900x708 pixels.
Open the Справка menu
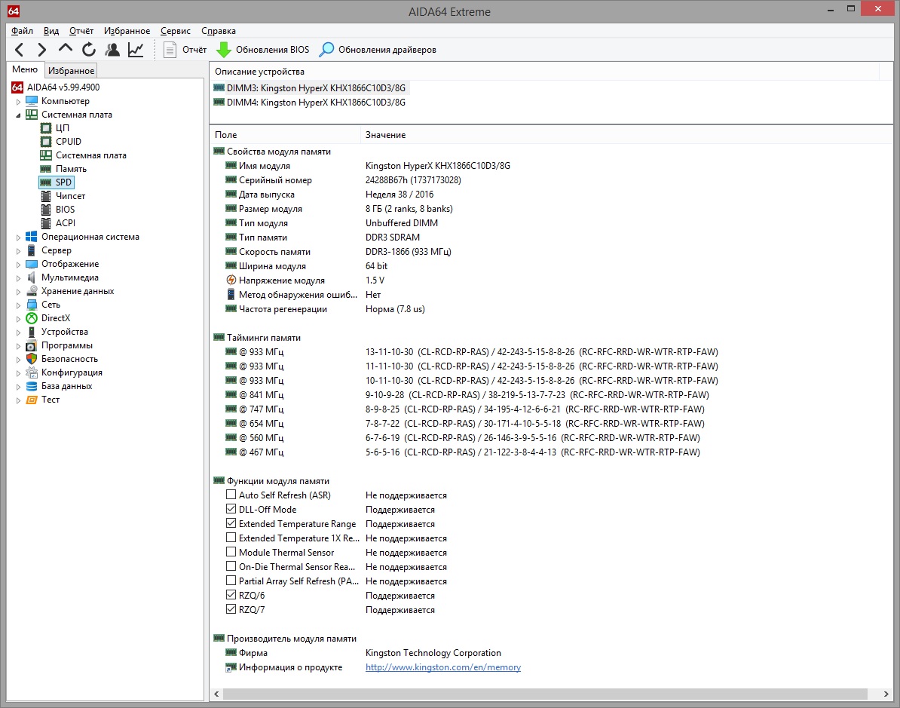[x=218, y=31]
